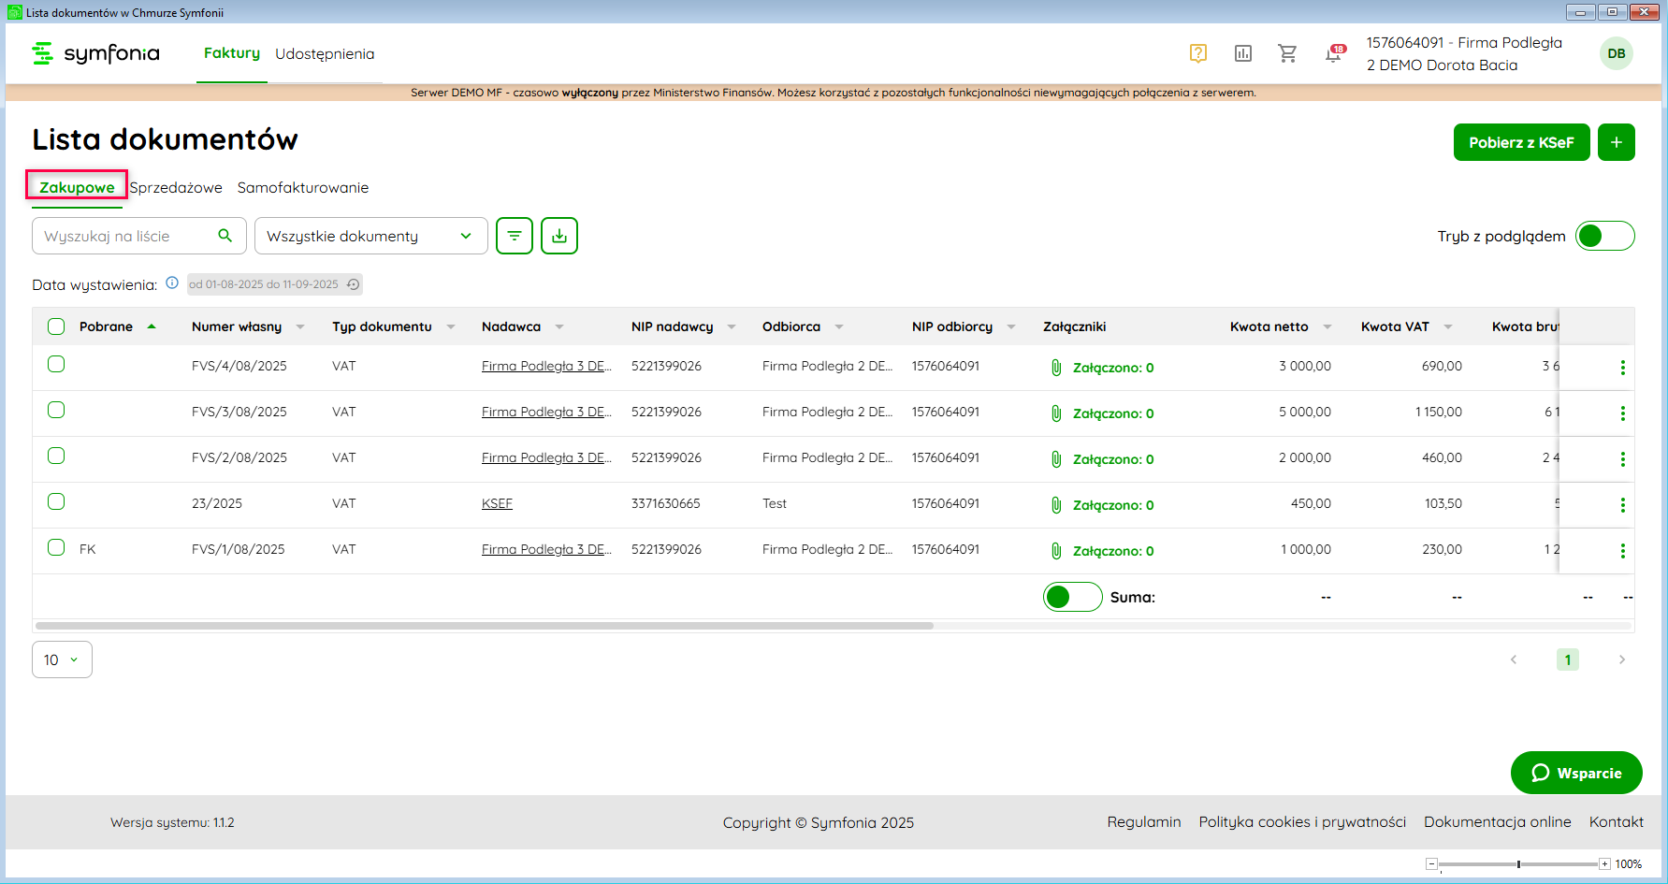
Task: Check the box for invoice 23/2025
Action: (x=56, y=502)
